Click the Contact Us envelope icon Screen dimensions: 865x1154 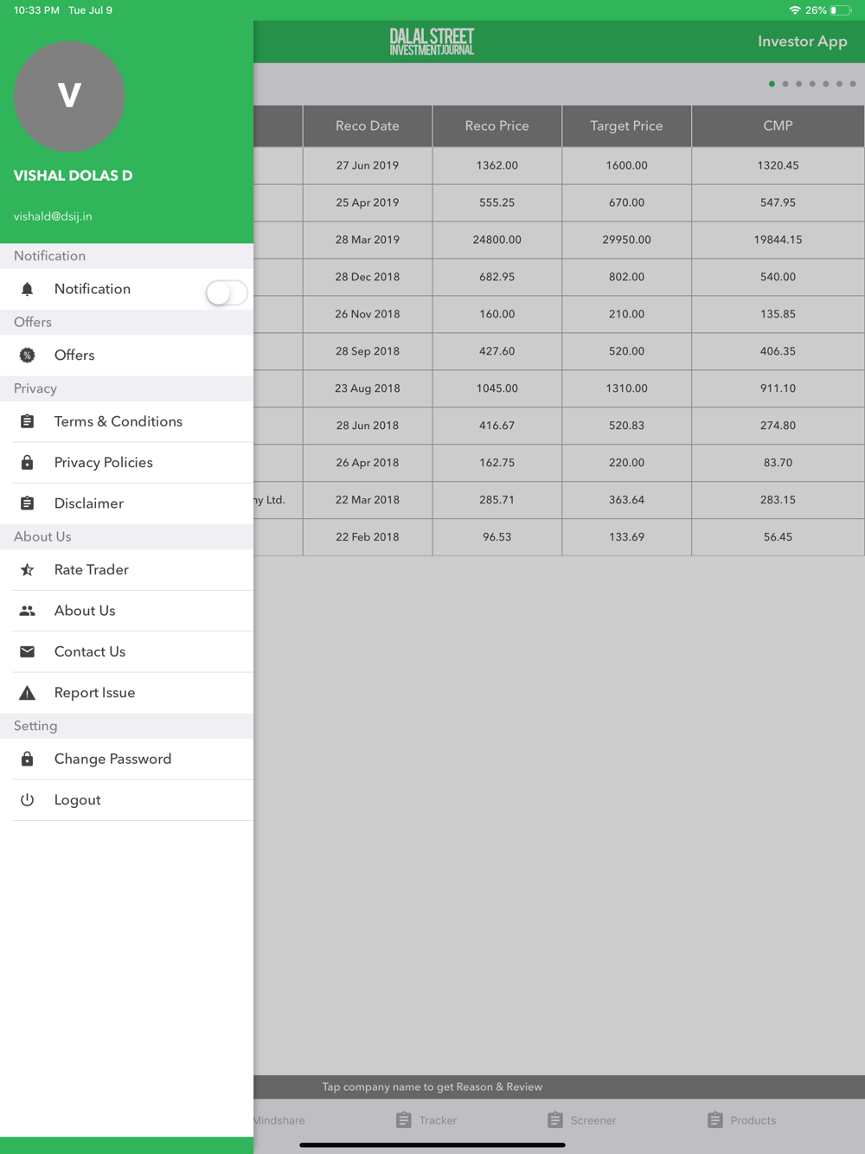(x=28, y=651)
